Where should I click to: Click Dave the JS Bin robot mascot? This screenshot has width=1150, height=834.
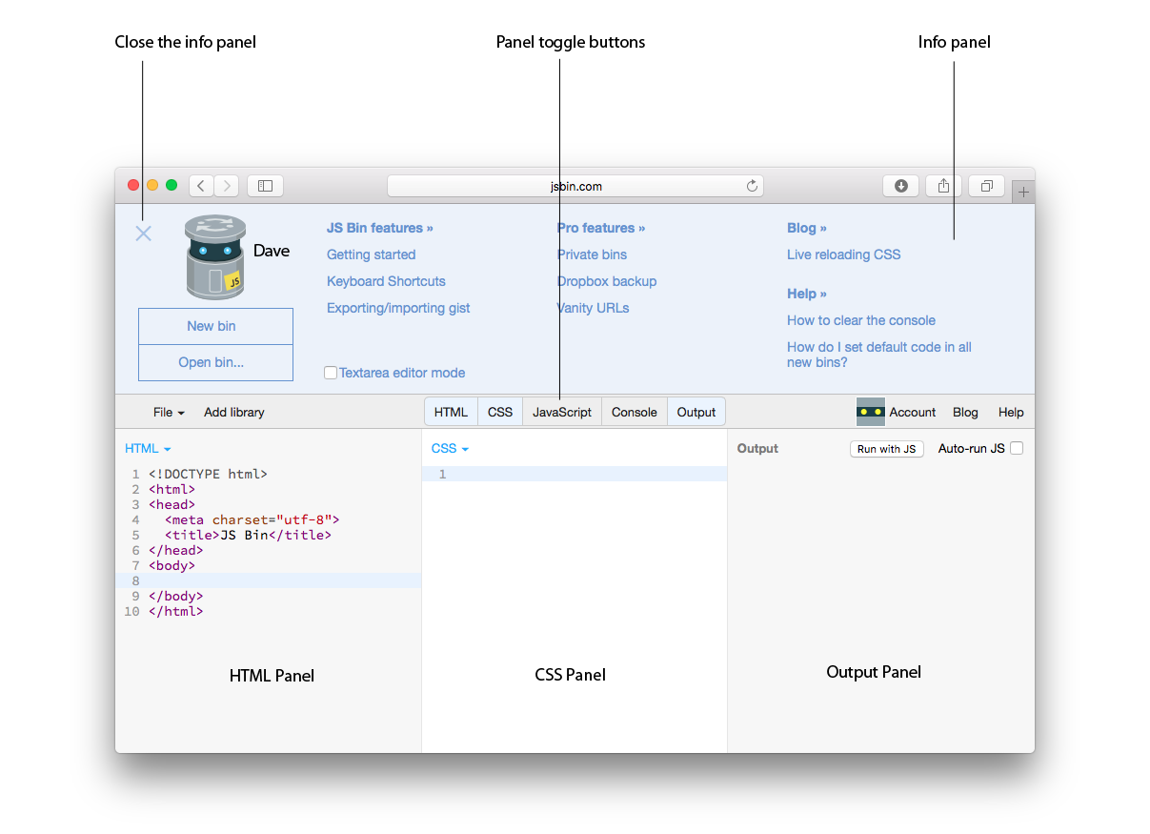click(x=216, y=257)
